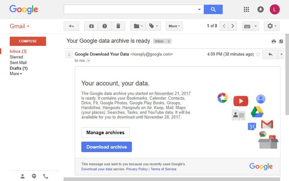Open the More actions dropdown in the toolbar

(x=174, y=26)
